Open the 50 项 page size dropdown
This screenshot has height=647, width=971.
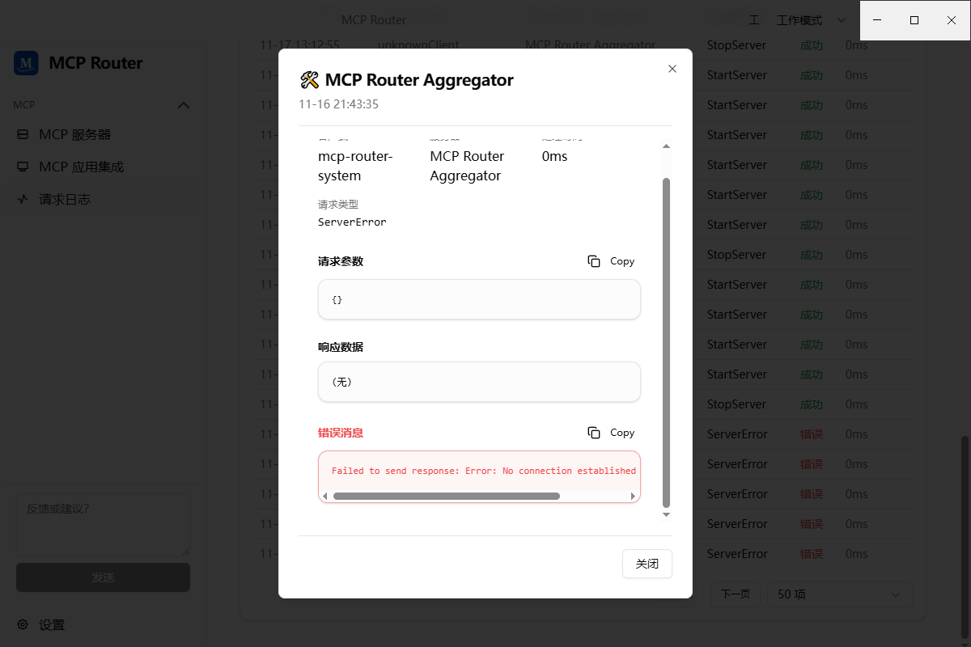[839, 594]
